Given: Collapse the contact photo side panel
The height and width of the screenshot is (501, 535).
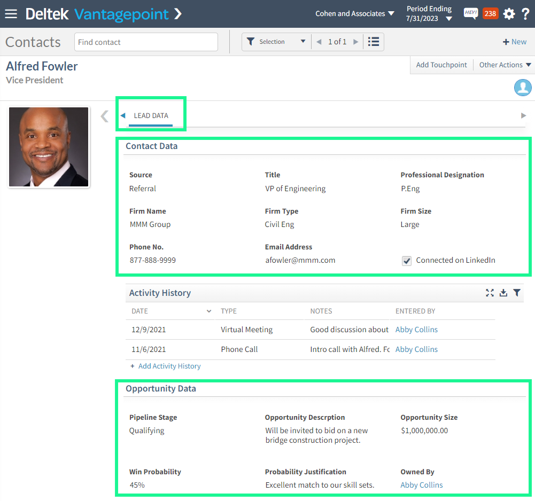Looking at the screenshot, I should pos(105,116).
